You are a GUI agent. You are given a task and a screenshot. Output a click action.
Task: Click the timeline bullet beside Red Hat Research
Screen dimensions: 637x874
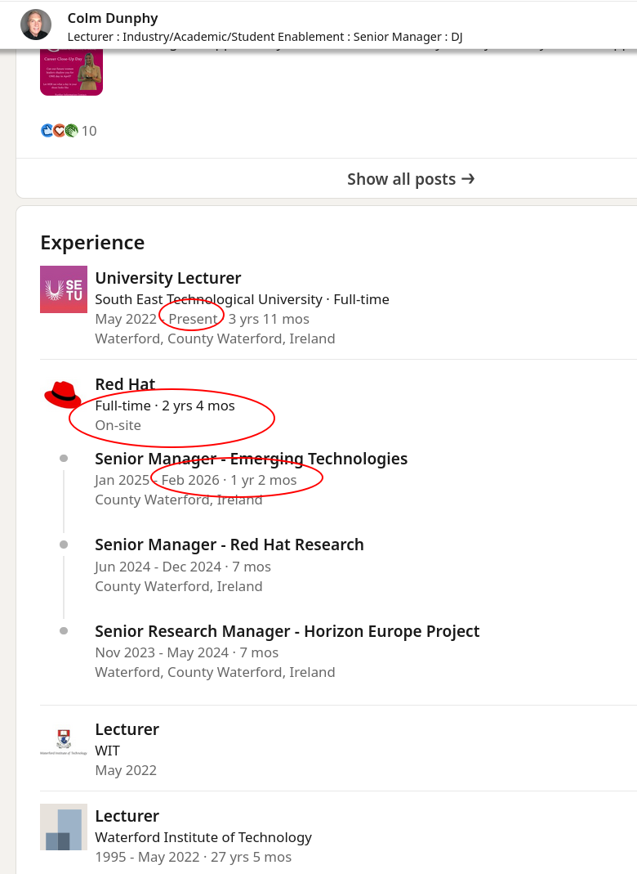pyautogui.click(x=64, y=545)
